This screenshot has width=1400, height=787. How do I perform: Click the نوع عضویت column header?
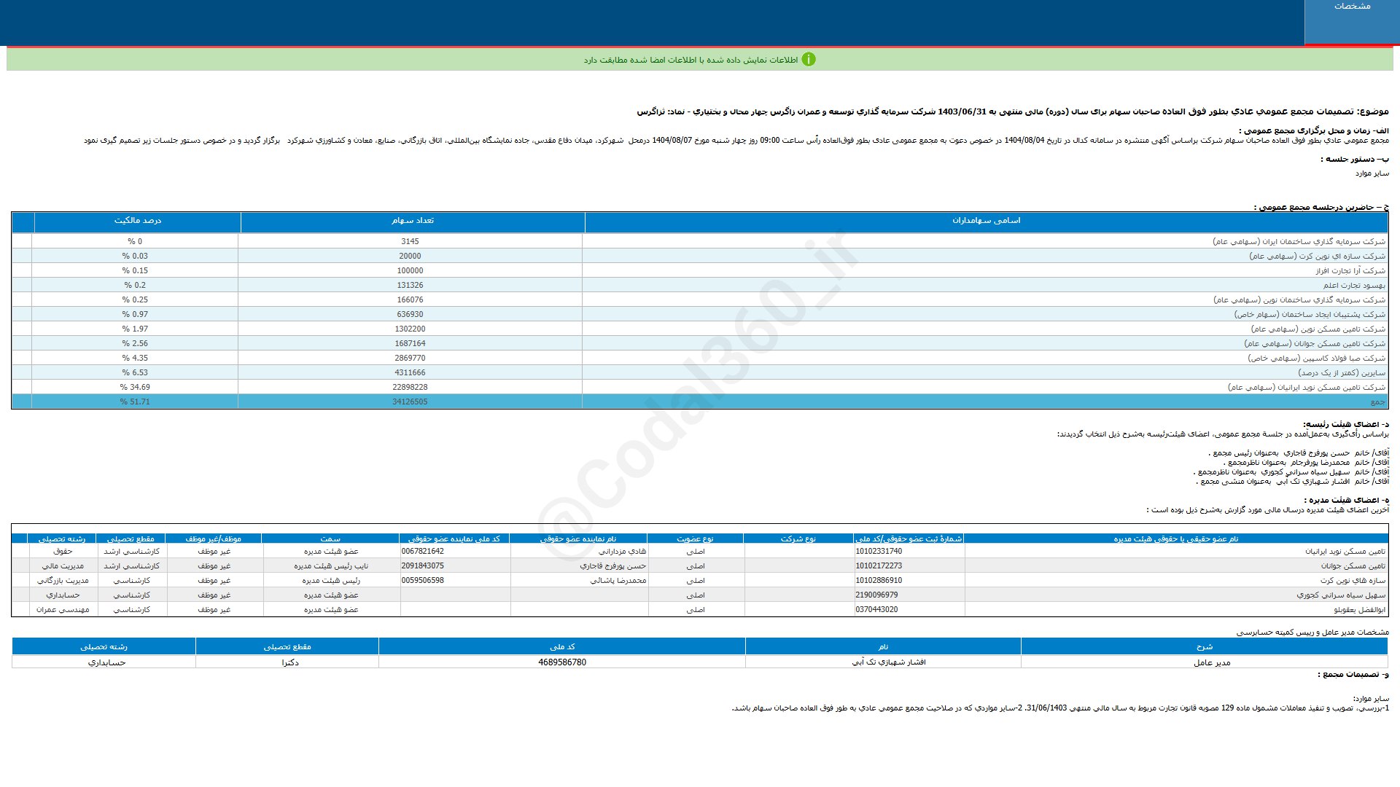point(695,539)
